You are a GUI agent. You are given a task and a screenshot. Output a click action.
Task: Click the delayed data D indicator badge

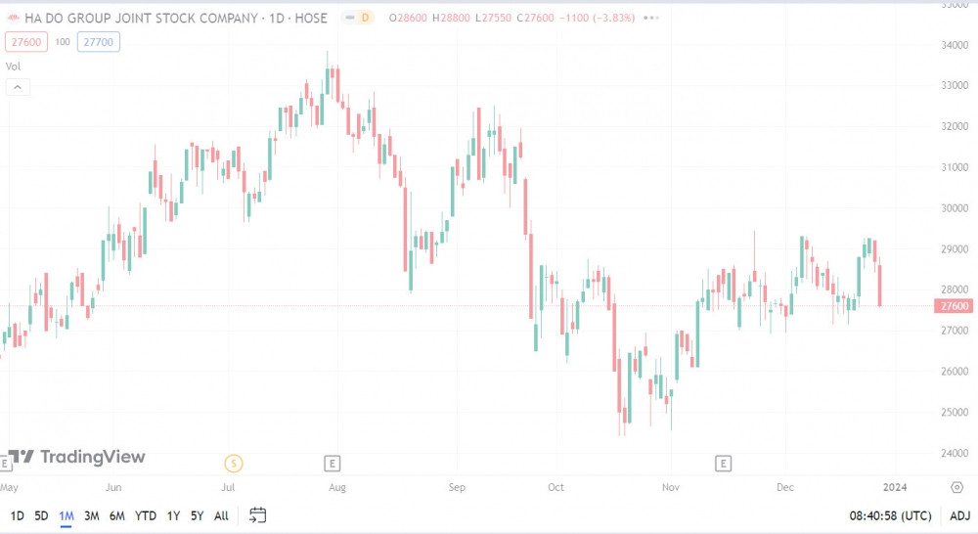pyautogui.click(x=365, y=18)
